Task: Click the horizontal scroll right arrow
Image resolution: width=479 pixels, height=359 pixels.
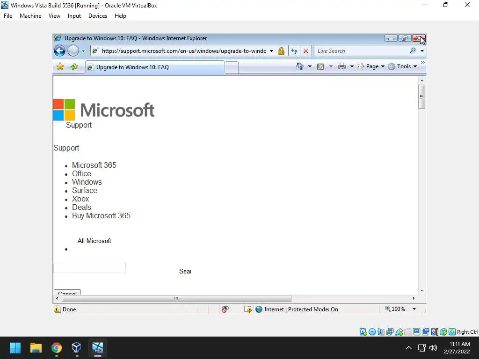Action: pyautogui.click(x=414, y=298)
